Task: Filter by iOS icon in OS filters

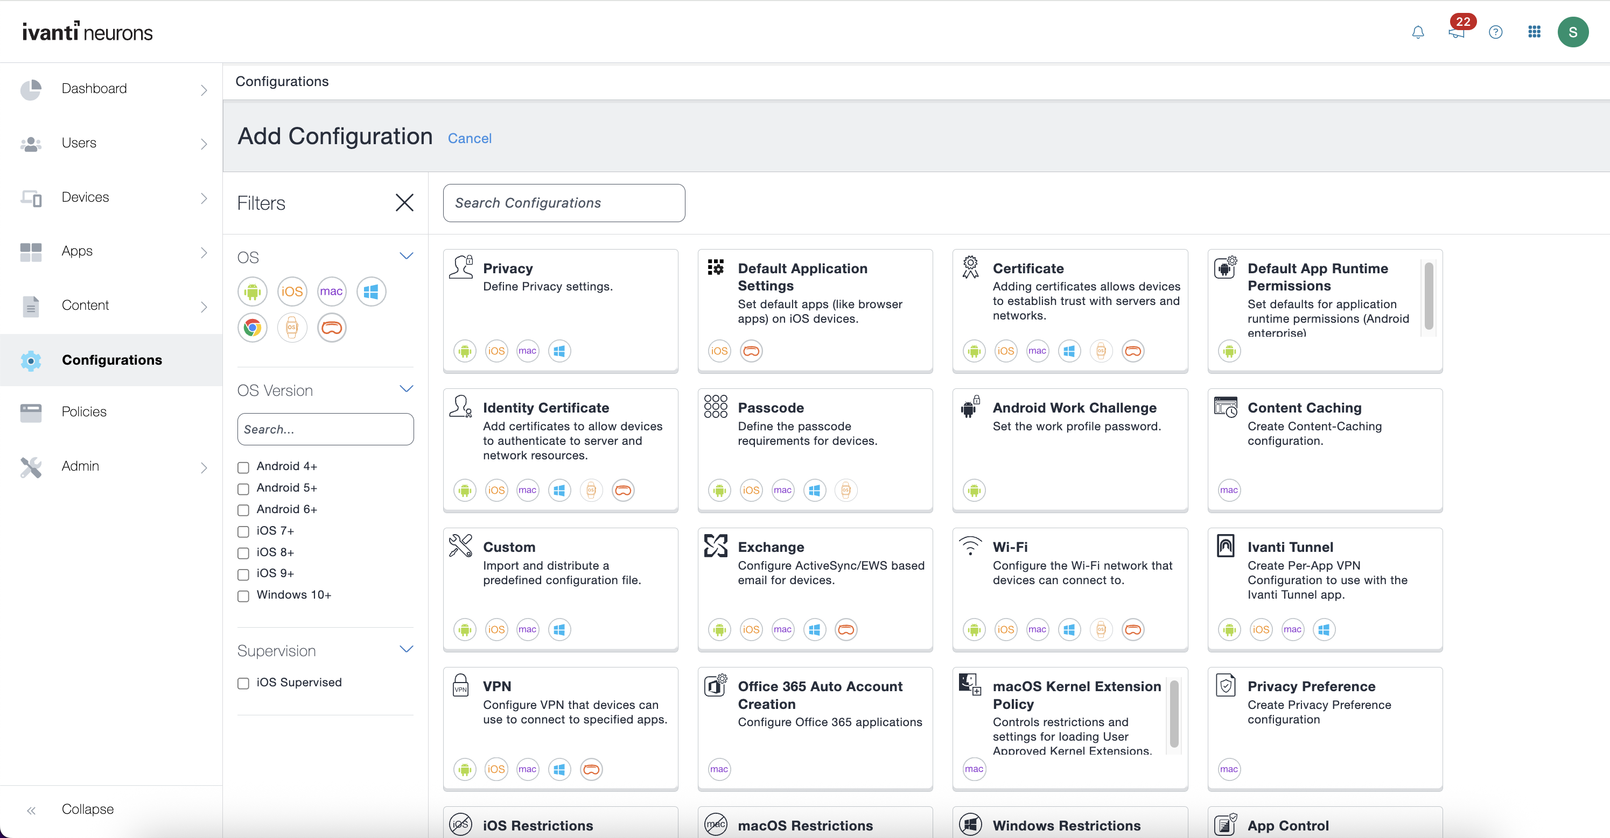Action: pyautogui.click(x=292, y=292)
